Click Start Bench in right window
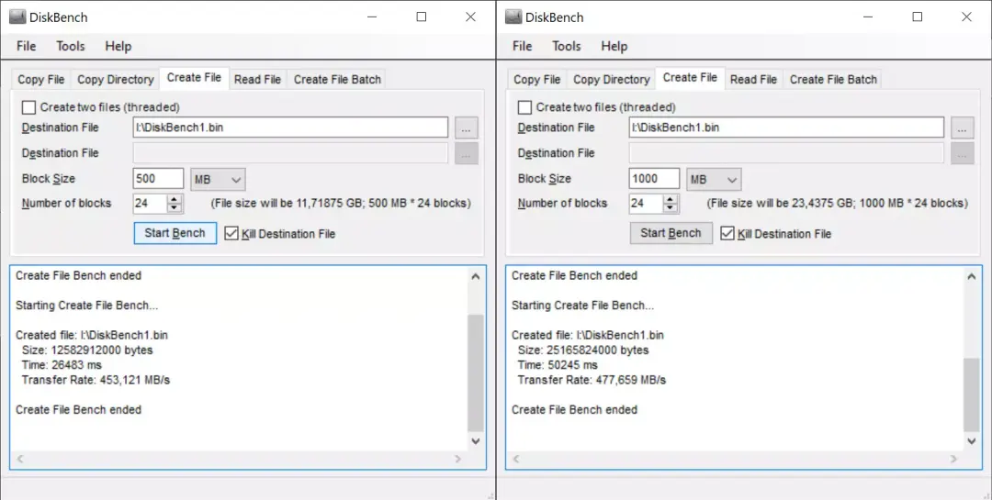The image size is (992, 500). 671,233
